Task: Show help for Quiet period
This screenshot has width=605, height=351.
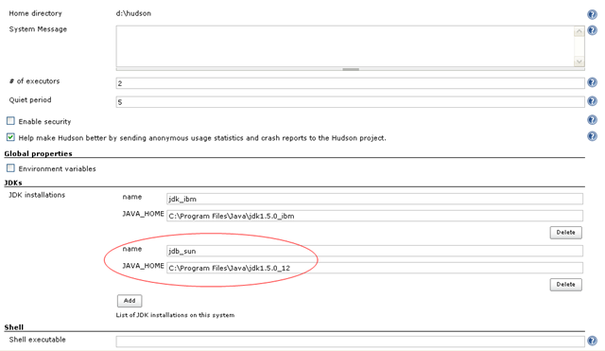Action: point(592,101)
